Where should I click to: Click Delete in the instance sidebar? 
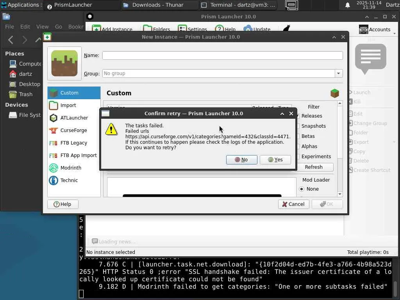(x=359, y=161)
